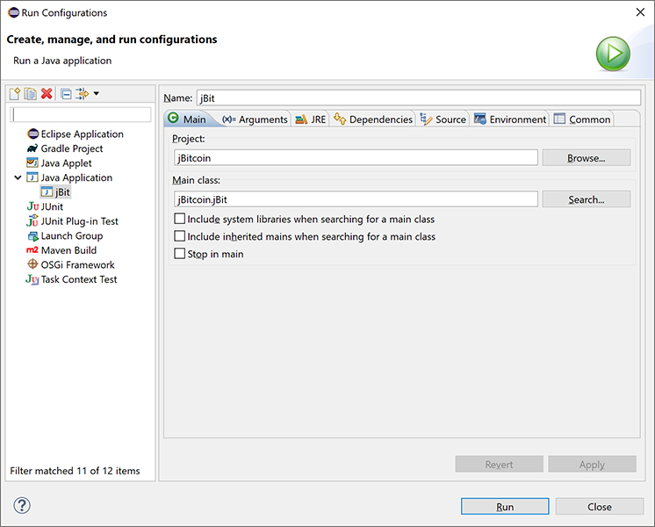Click the configuration filter text field

tap(81, 115)
